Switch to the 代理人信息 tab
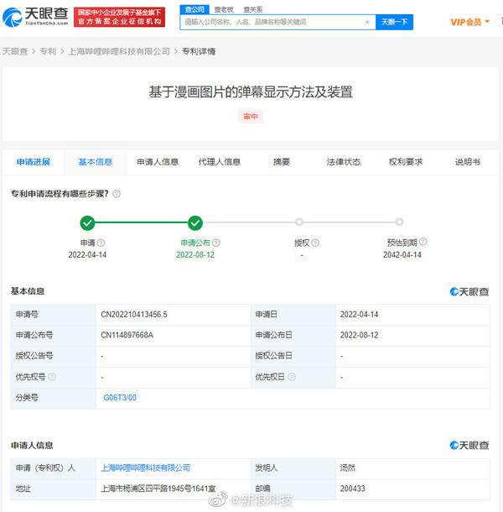This screenshot has width=503, height=512. (x=220, y=162)
